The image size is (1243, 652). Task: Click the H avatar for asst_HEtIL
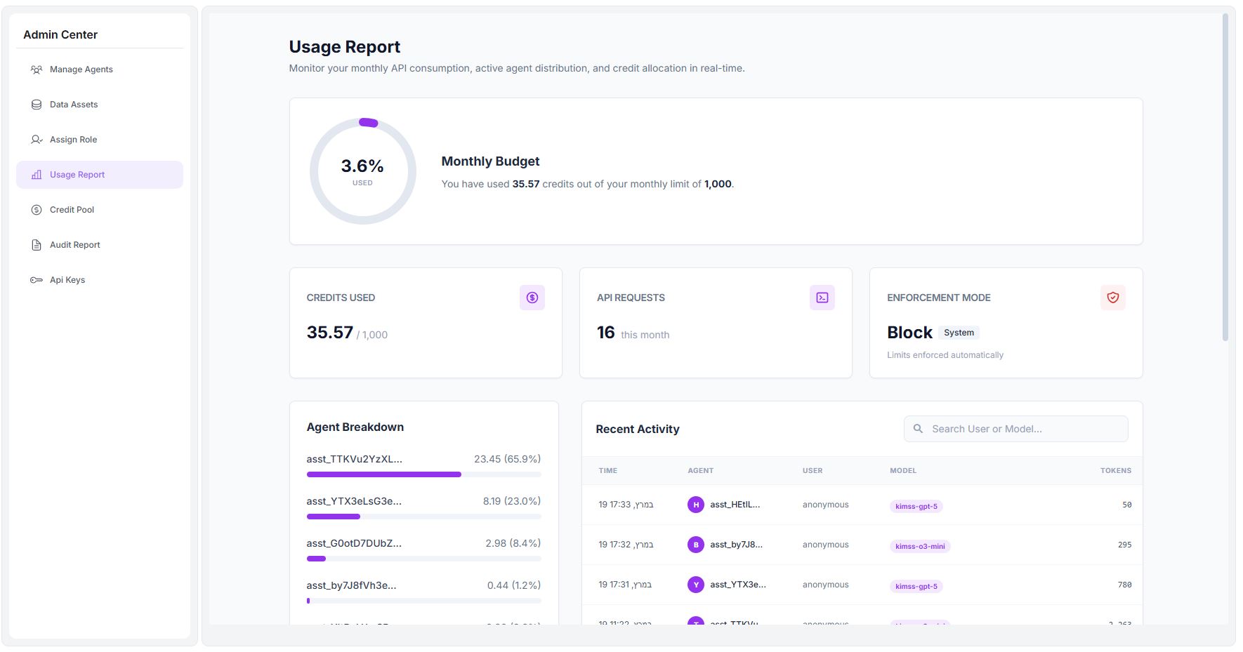(695, 504)
